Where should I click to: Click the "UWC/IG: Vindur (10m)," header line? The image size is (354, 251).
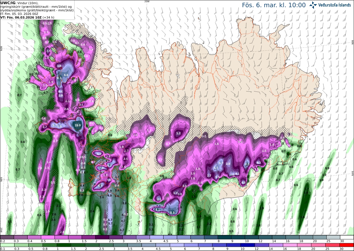pos(19,3)
